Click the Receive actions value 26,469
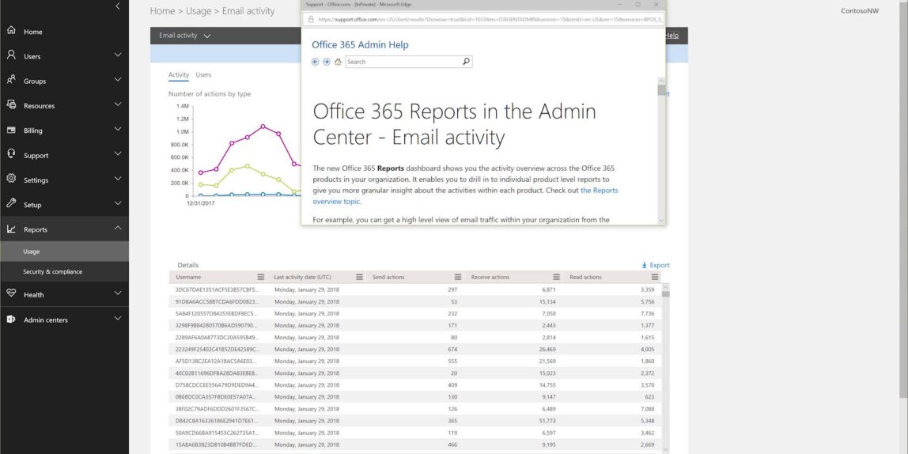This screenshot has height=454, width=908. [546, 349]
